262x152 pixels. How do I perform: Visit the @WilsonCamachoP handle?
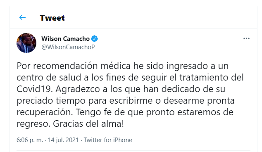[x=68, y=47]
